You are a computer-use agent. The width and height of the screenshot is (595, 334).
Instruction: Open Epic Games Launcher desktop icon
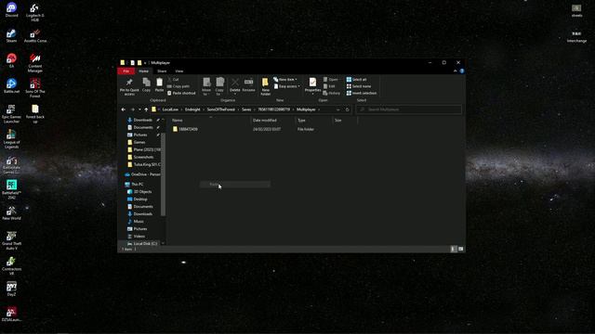pos(11,113)
